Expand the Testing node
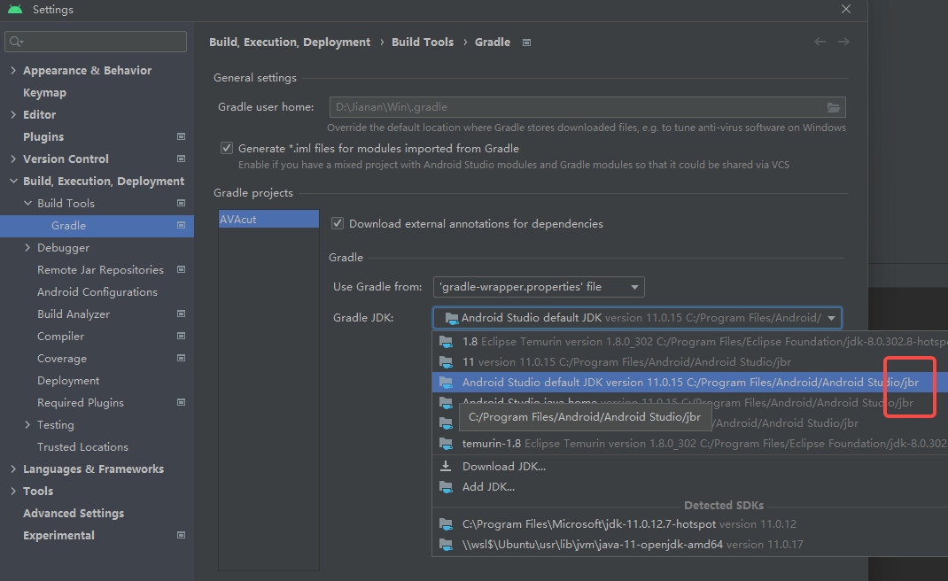 click(x=27, y=424)
